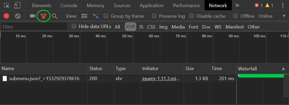Filter requests by Media
Image resolution: width=289 pixels, height=105 pixels.
[178, 27]
